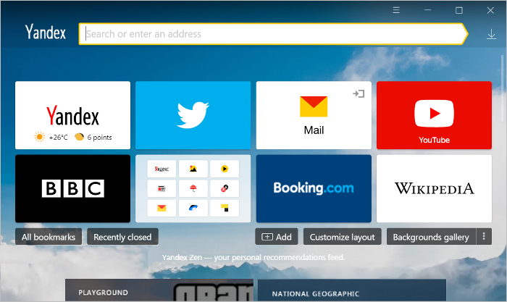Open Customize layout
Screen dimensions: 507x302
(x=342, y=237)
